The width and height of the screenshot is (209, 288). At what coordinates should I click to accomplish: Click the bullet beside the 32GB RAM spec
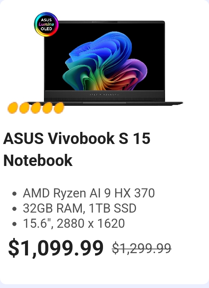click(x=14, y=209)
